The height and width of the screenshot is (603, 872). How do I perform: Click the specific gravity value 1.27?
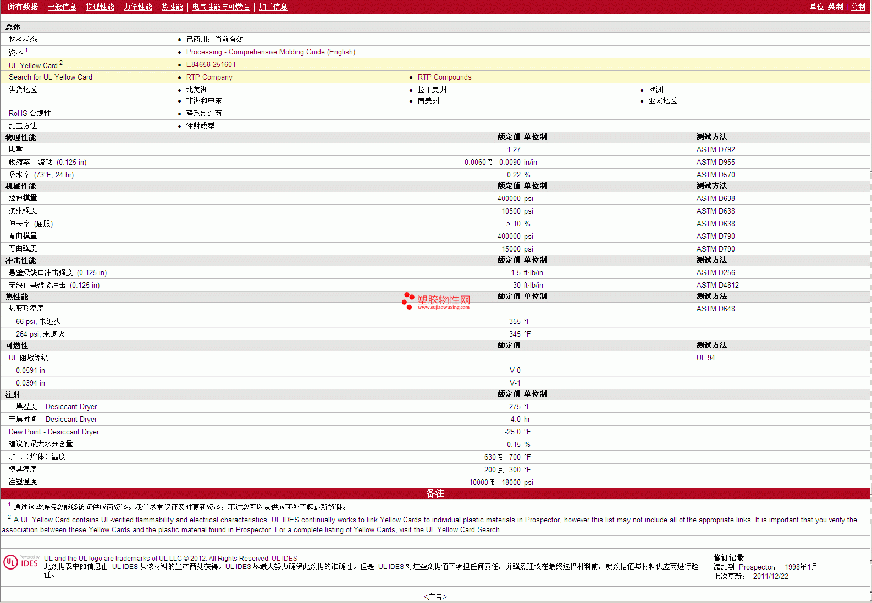click(514, 149)
